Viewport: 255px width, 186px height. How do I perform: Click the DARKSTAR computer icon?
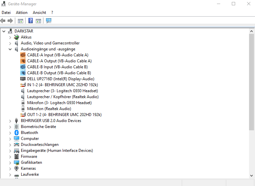(10, 31)
